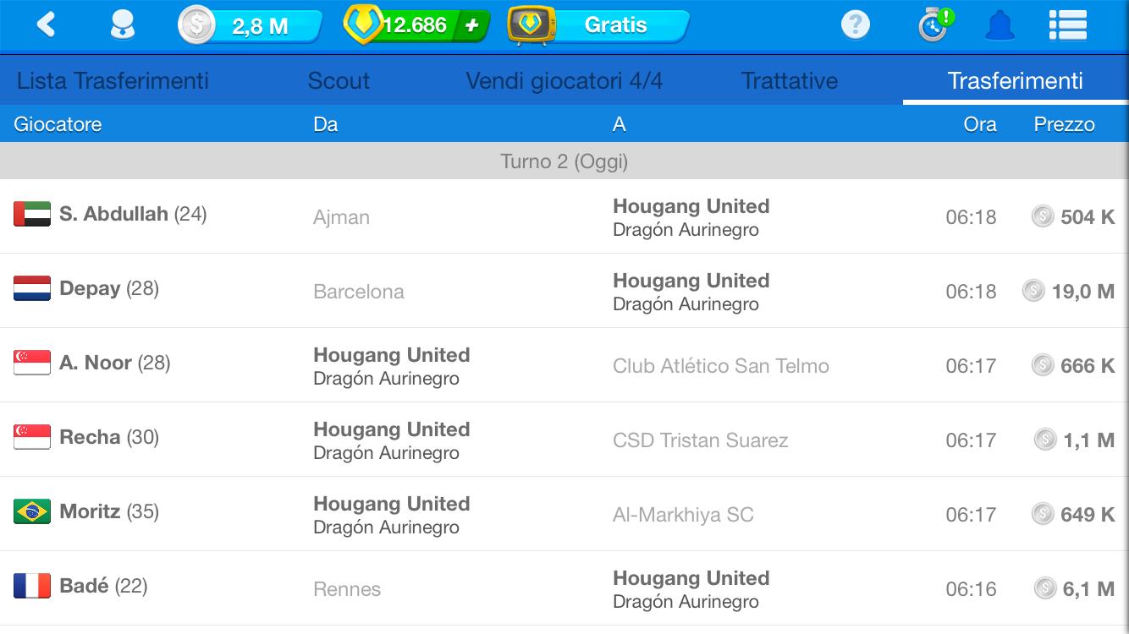Tap the back arrow icon
This screenshot has width=1129, height=634.
click(x=47, y=25)
